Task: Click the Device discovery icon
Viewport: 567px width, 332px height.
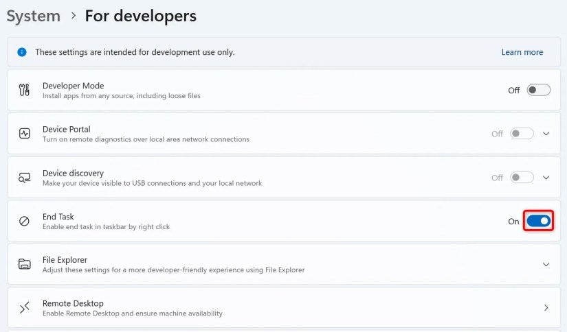Action: click(x=25, y=178)
